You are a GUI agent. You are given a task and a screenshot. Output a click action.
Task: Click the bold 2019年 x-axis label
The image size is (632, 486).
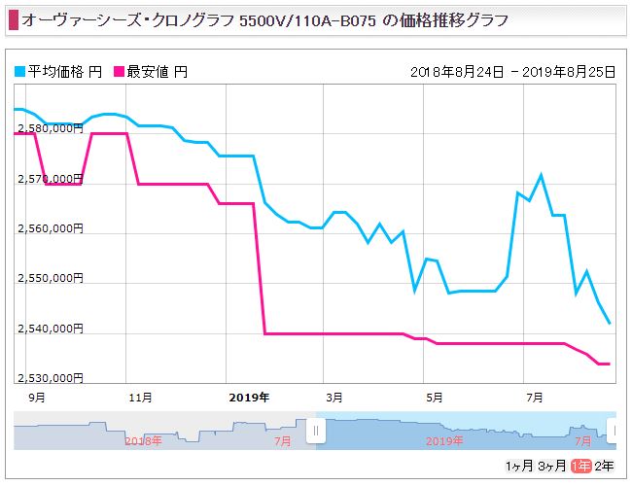point(249,398)
